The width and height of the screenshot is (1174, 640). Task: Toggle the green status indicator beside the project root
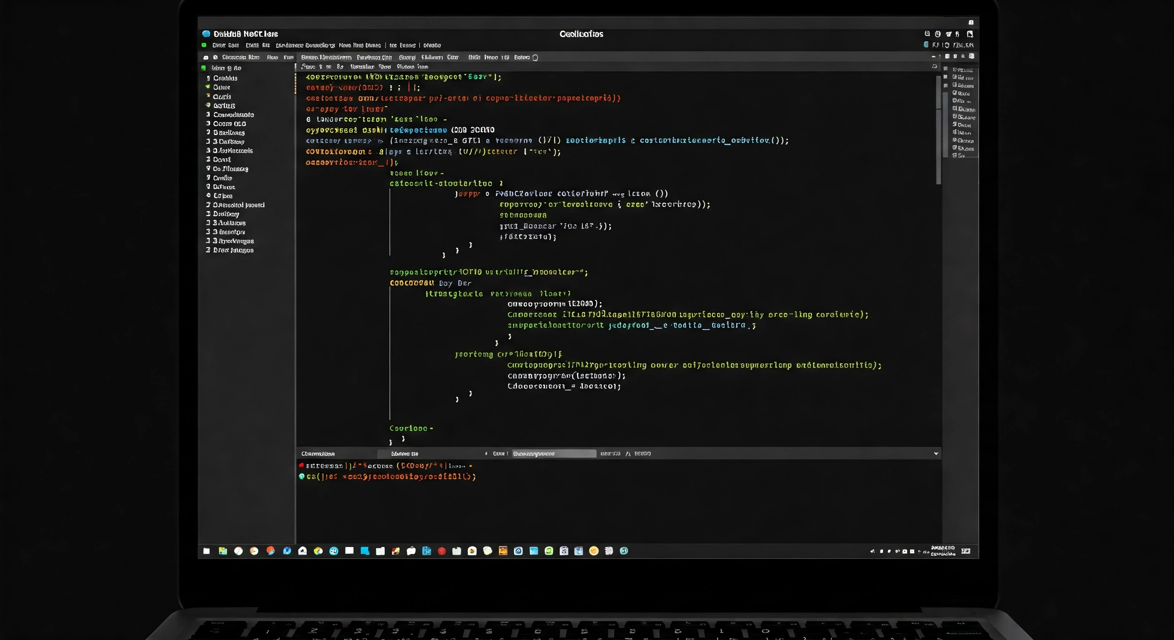[204, 67]
